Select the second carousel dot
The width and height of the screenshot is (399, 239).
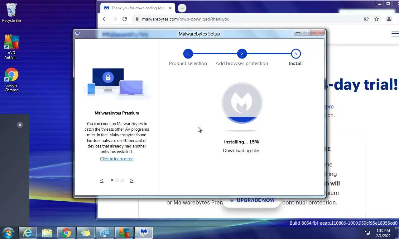pyautogui.click(x=117, y=180)
